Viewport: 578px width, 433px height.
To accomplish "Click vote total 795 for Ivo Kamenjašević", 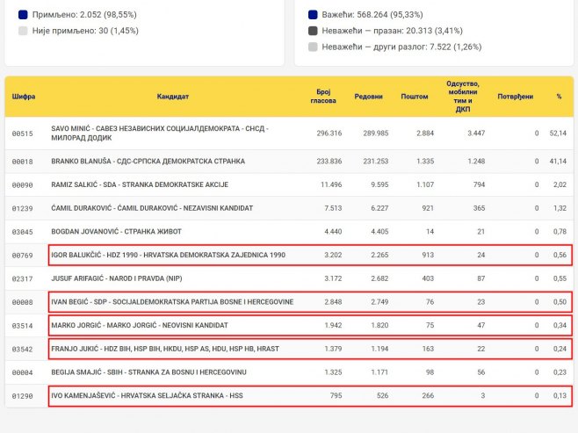I will click(336, 396).
